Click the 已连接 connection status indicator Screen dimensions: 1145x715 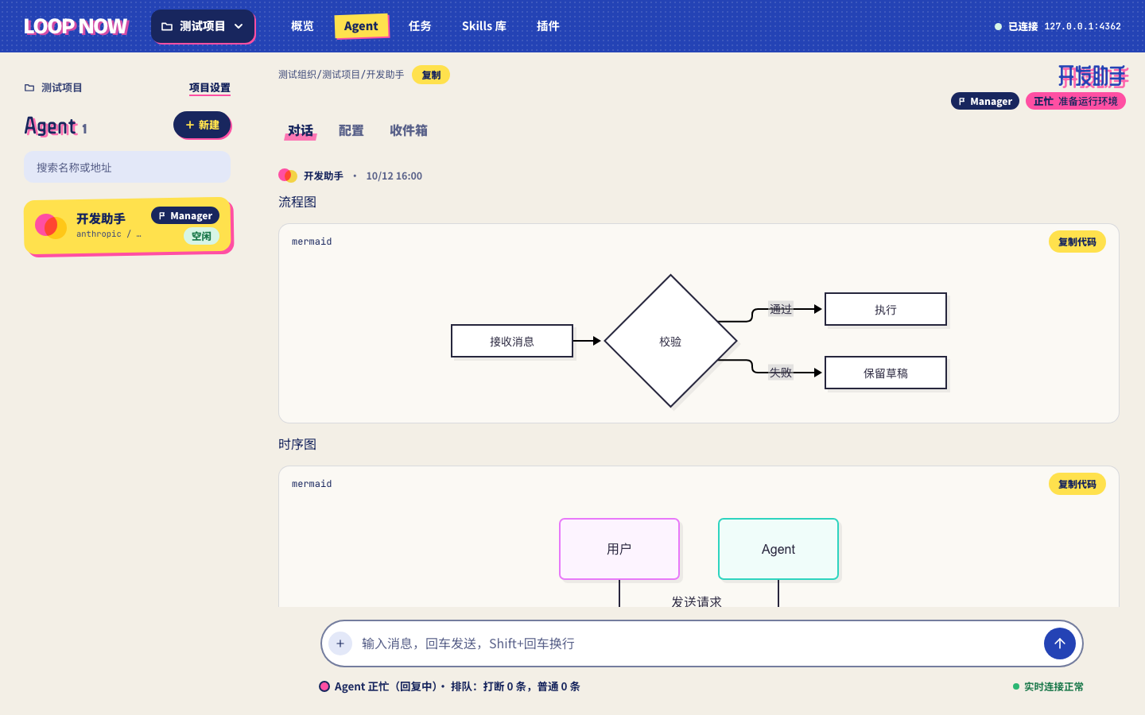point(1058,26)
